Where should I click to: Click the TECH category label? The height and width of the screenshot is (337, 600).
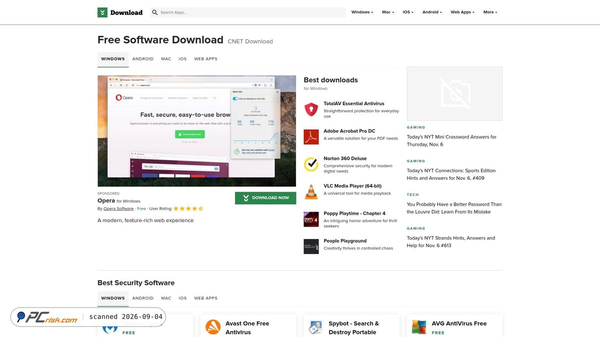click(x=413, y=195)
